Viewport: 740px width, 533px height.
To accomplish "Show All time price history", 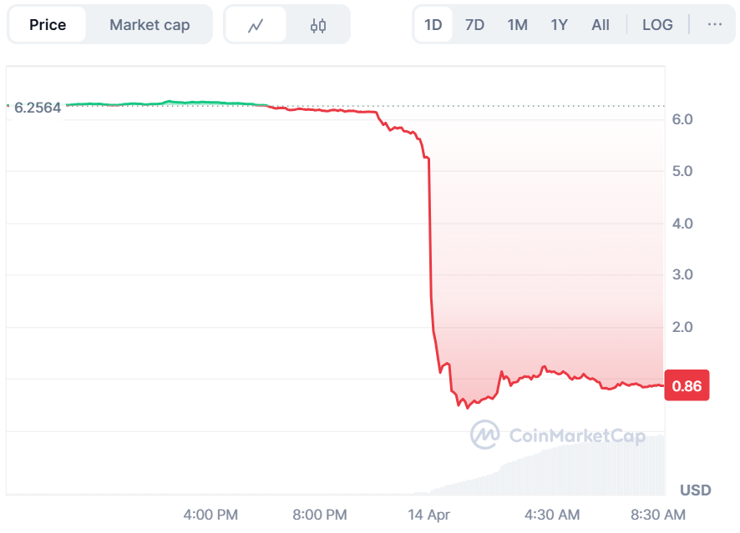I will 601,25.
